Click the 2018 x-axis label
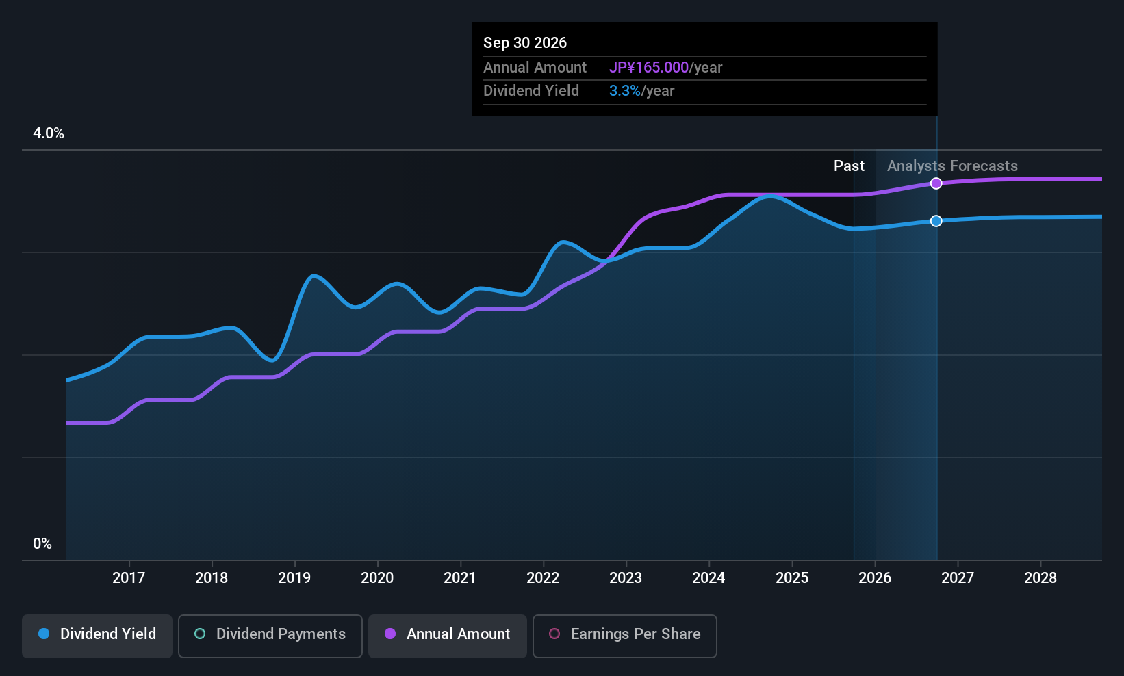Viewport: 1124px width, 676px height. tap(212, 578)
